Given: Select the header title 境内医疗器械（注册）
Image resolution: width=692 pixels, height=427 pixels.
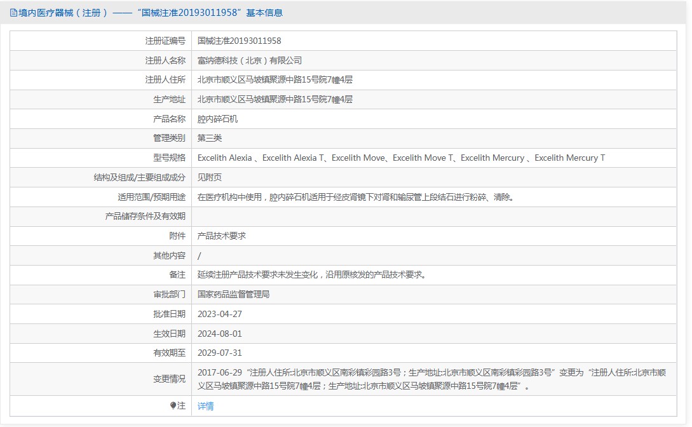Looking at the screenshot, I should point(63,13).
